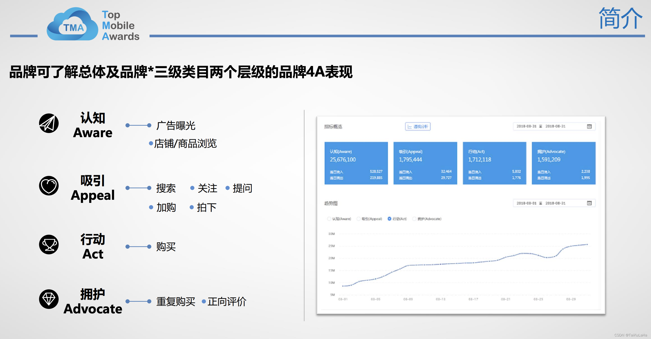The height and width of the screenshot is (339, 651).
Task: Click the 搜索 label
Action: pos(166,188)
